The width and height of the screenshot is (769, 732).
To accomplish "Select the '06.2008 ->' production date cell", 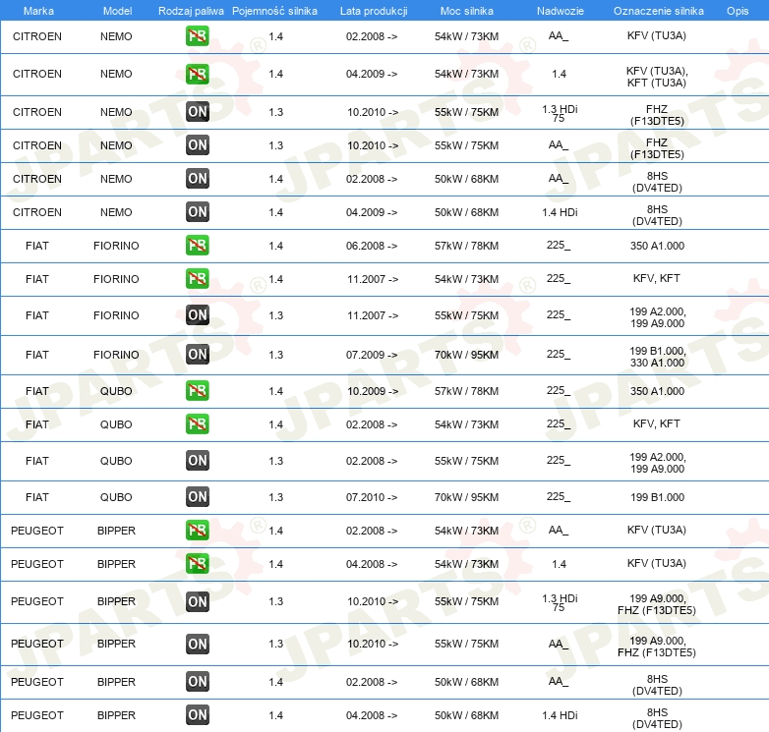I will 372,246.
